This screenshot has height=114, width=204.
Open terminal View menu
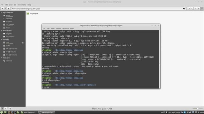[x=53, y=28]
